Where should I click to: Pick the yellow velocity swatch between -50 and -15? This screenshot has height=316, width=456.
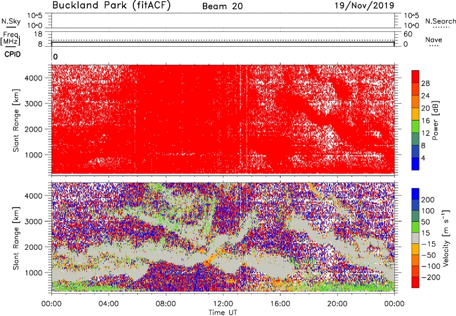click(416, 249)
